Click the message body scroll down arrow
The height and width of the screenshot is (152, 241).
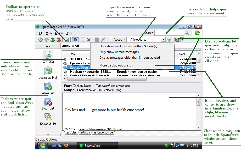pyautogui.click(x=199, y=127)
